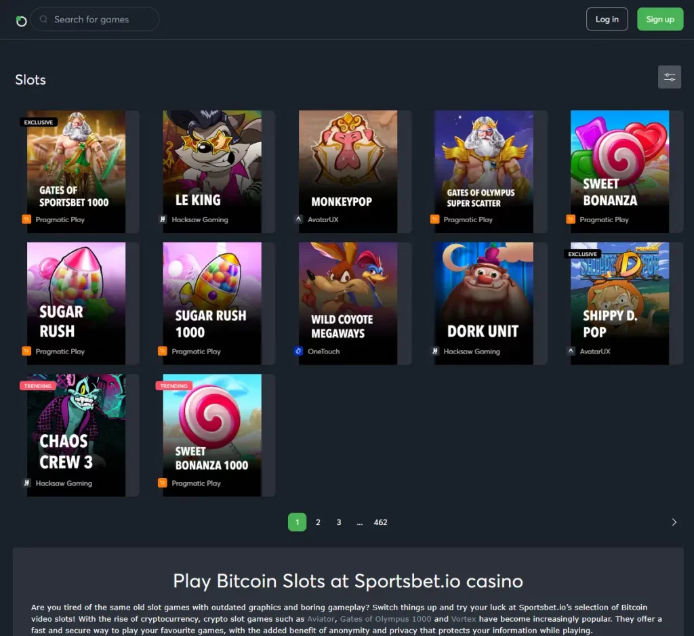Click the Sportsbet.io logo
The image size is (694, 636).
point(20,19)
